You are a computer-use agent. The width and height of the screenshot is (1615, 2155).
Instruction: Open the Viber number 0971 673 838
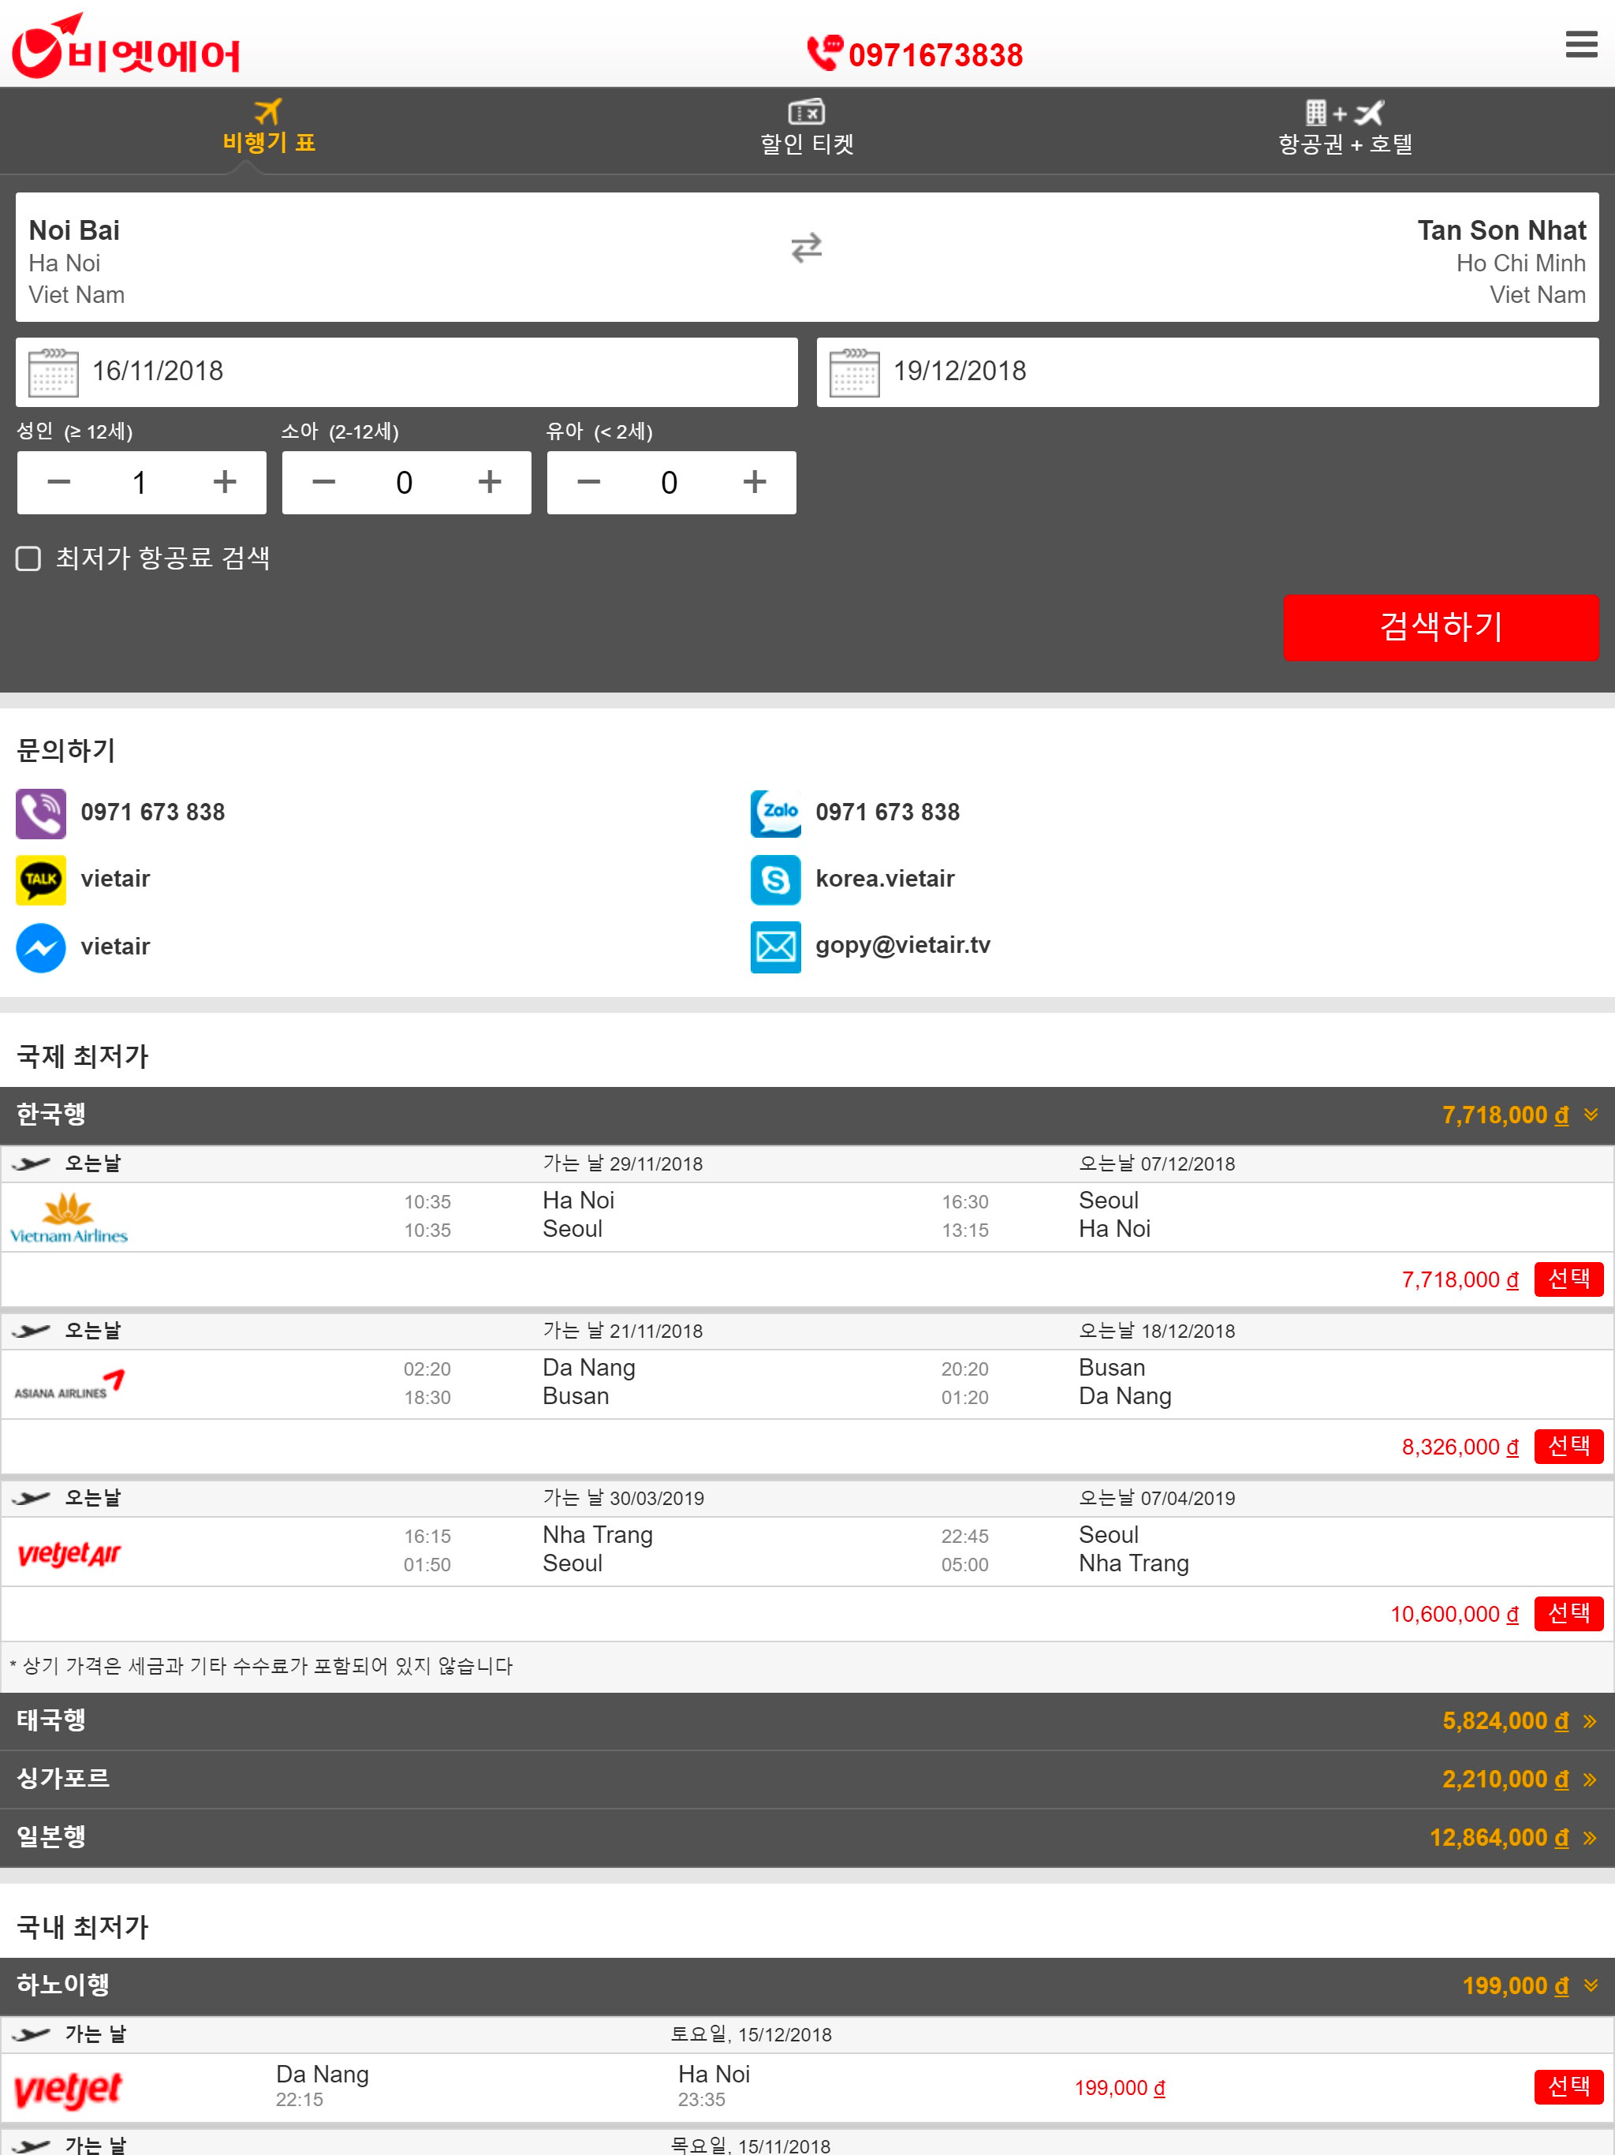(x=153, y=812)
